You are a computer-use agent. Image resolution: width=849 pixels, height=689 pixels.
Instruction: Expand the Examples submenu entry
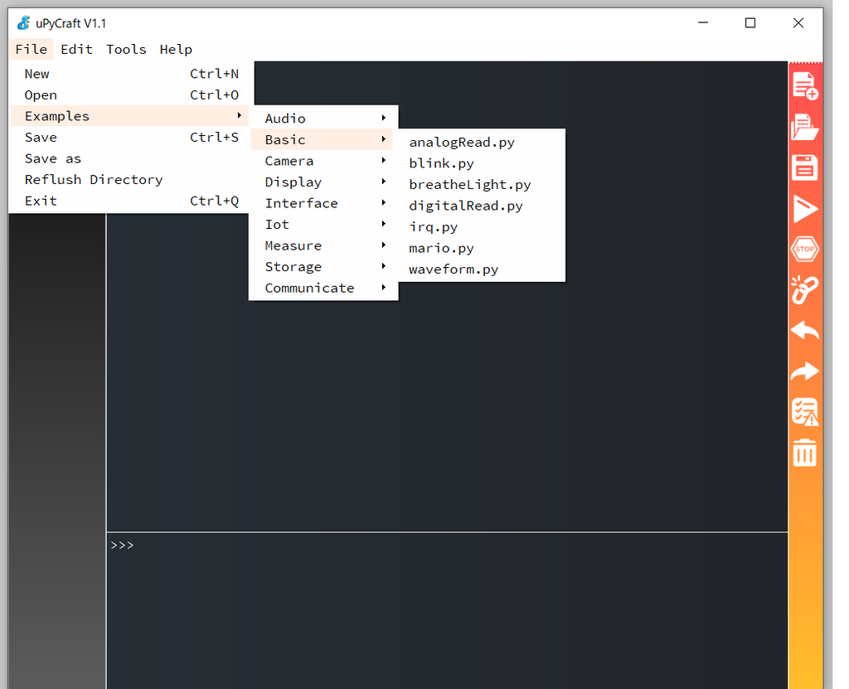click(129, 116)
